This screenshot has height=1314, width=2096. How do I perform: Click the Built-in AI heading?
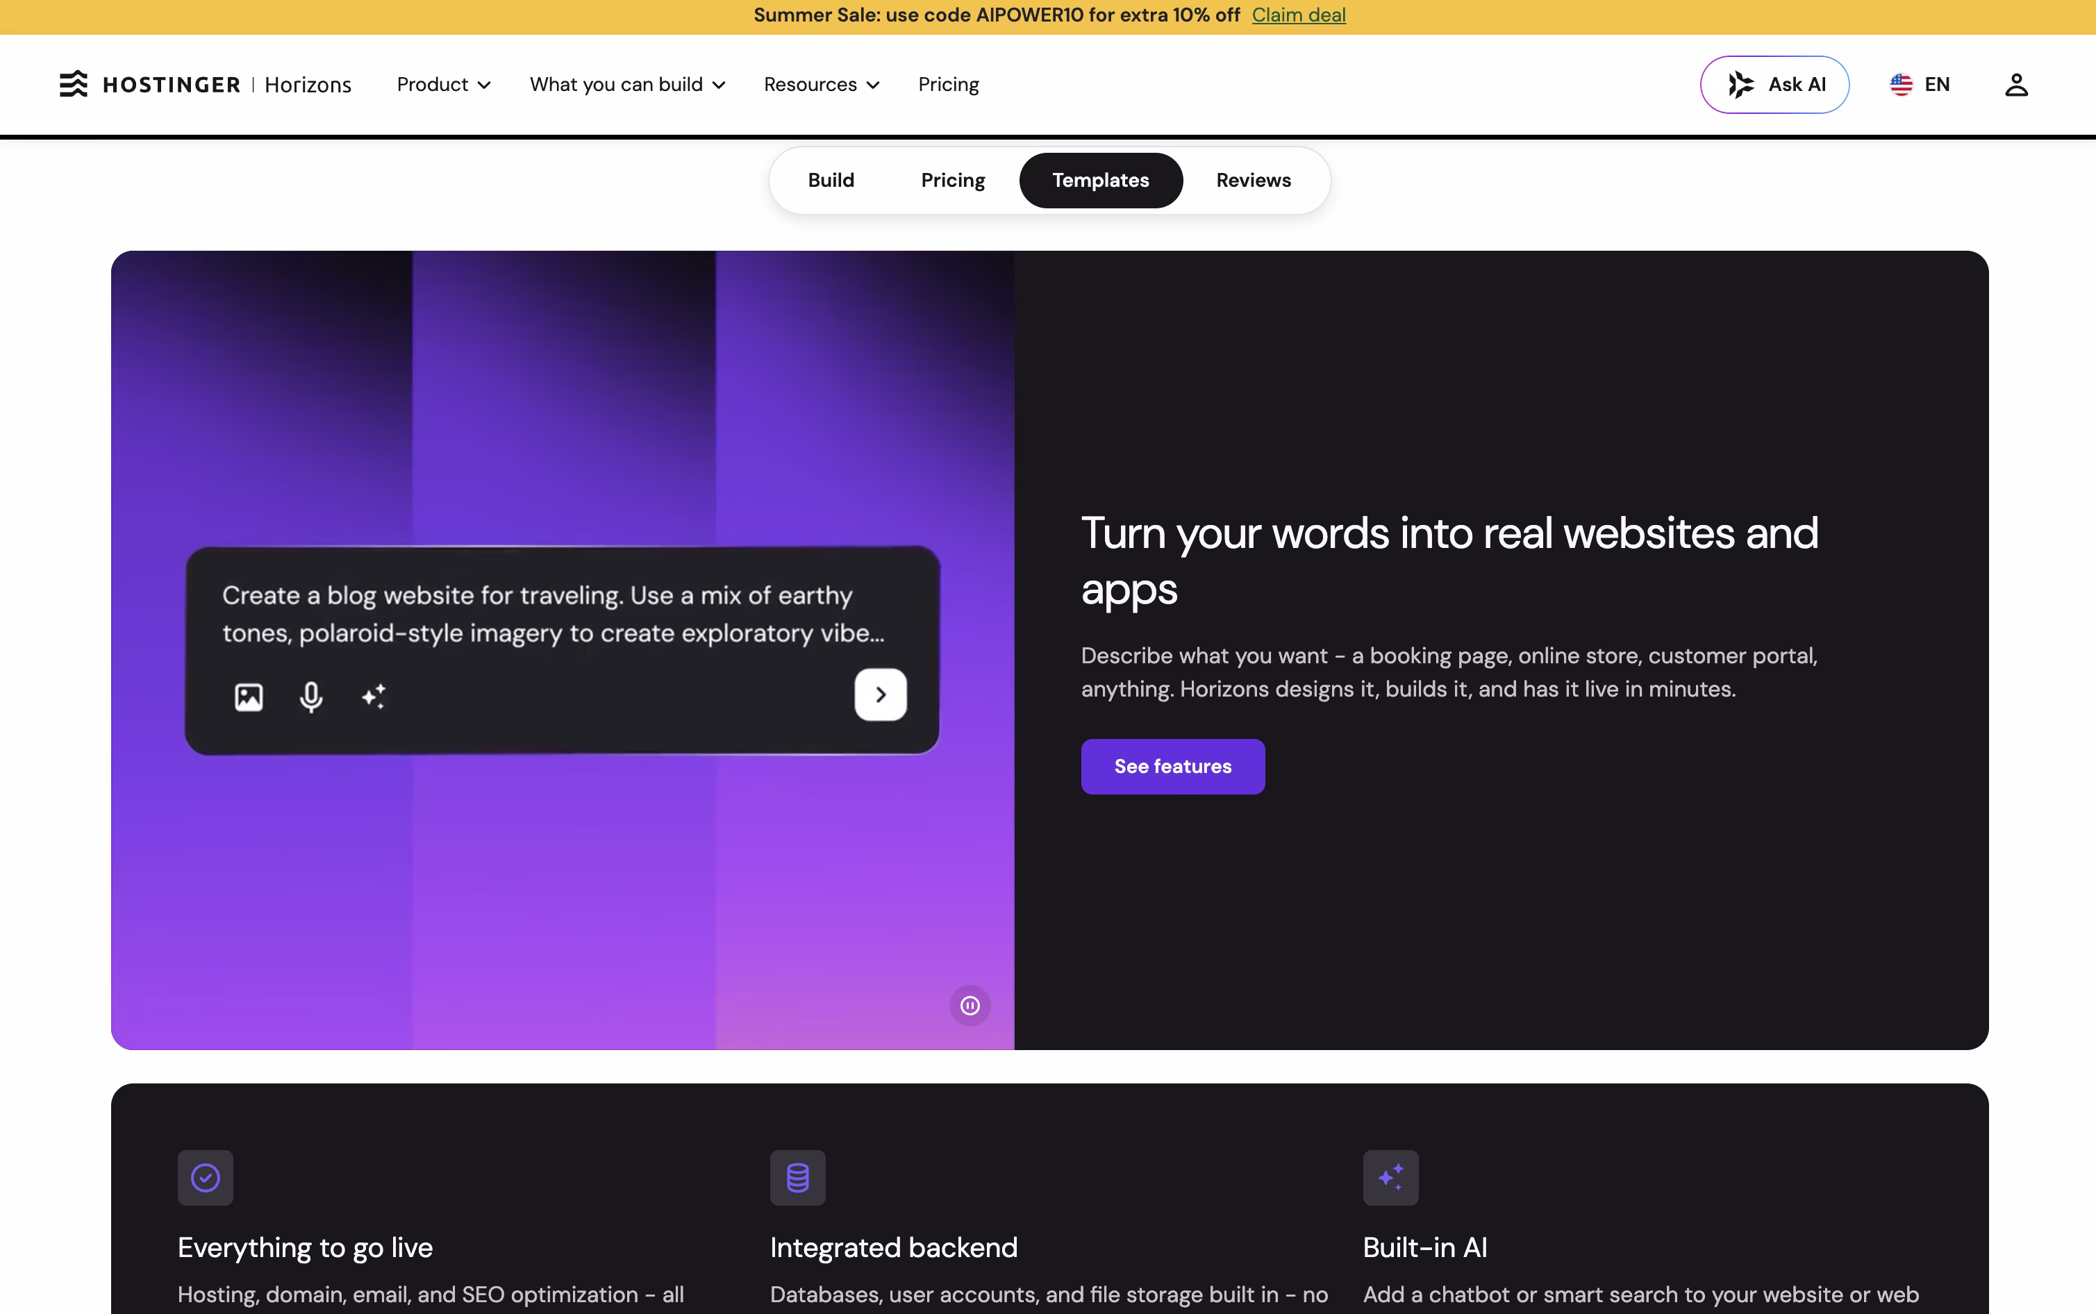[x=1425, y=1247]
